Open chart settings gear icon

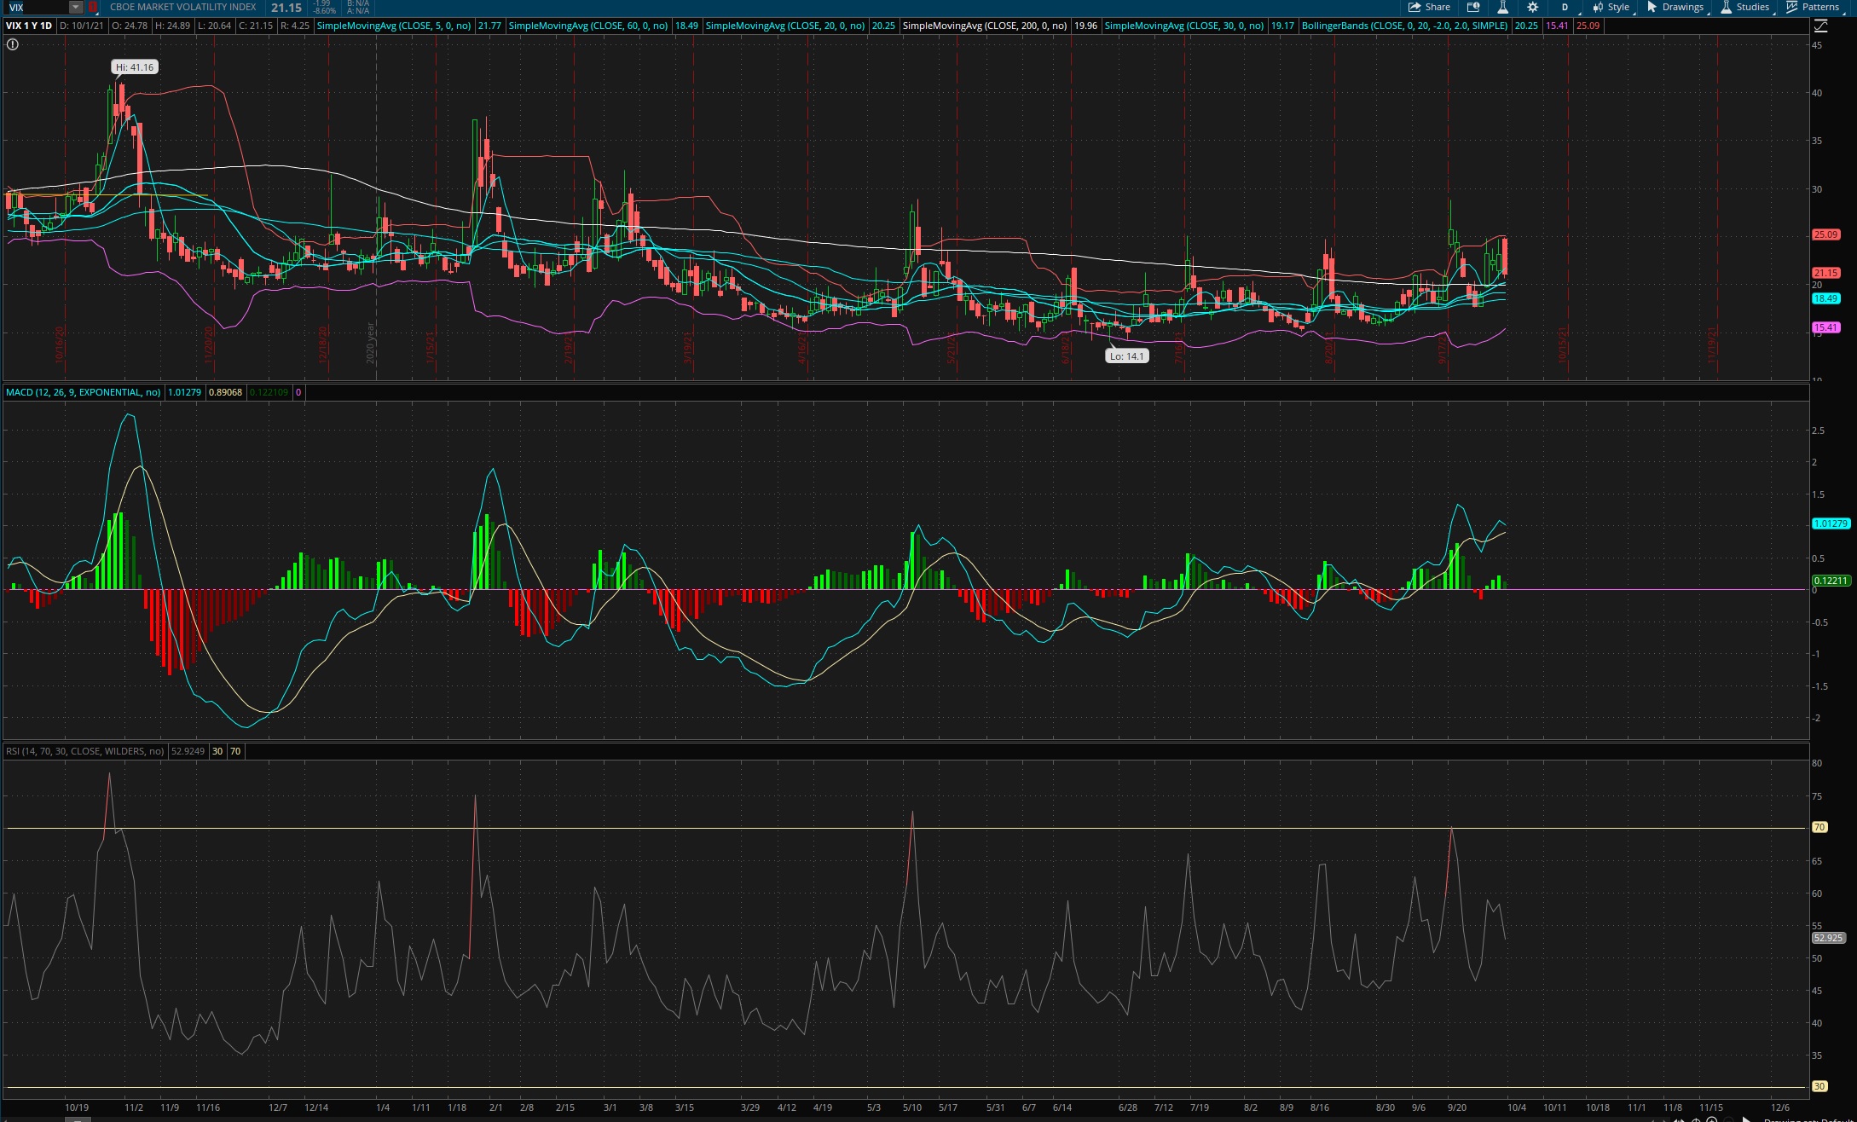click(1532, 7)
